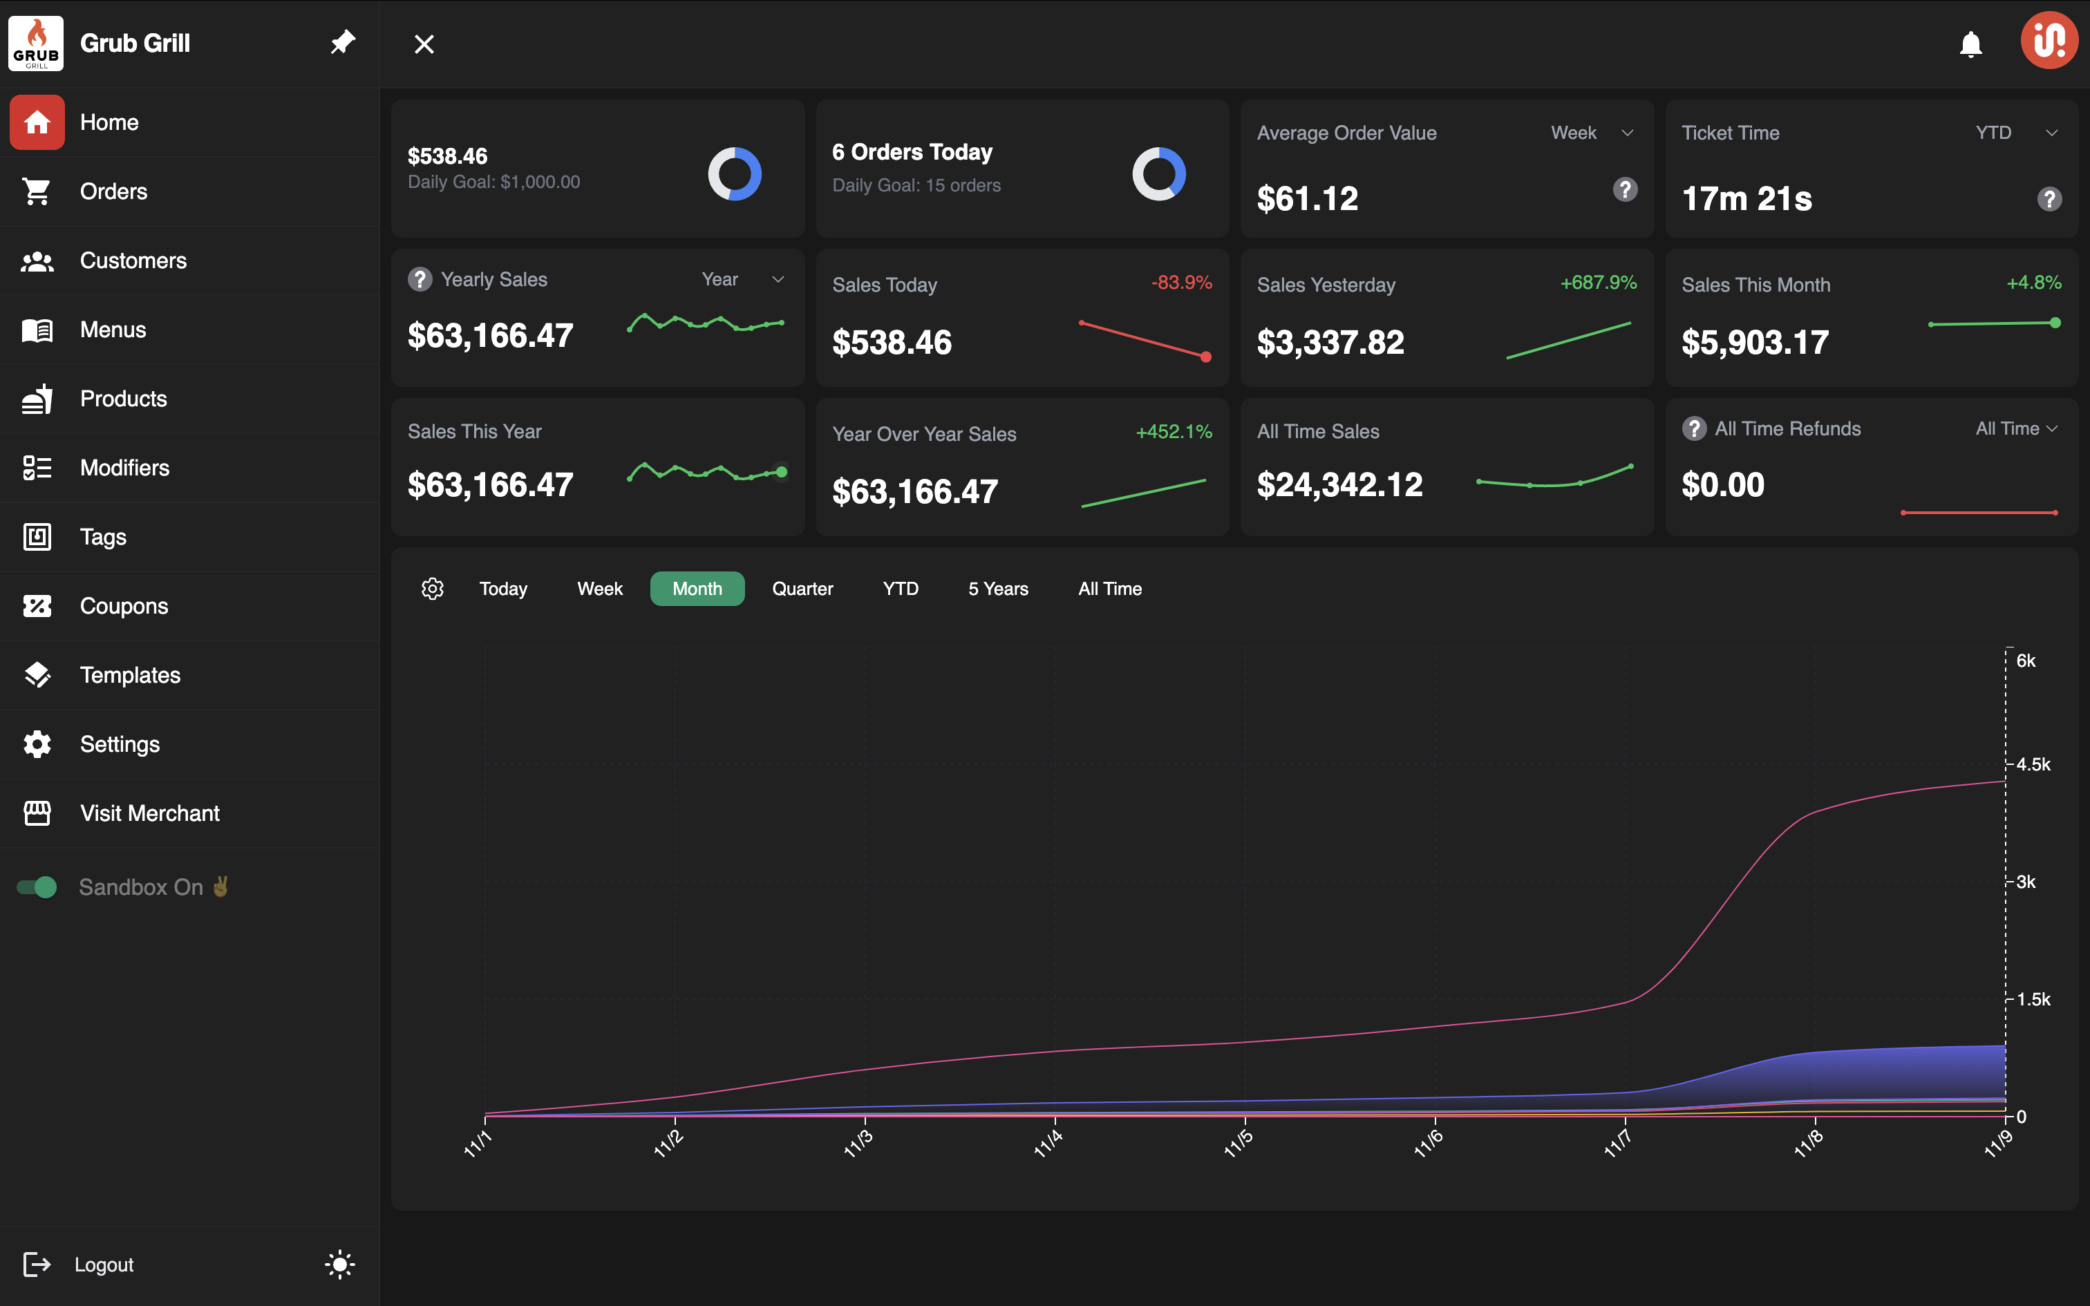Open the user profile avatar
2090x1306 pixels.
[2049, 41]
